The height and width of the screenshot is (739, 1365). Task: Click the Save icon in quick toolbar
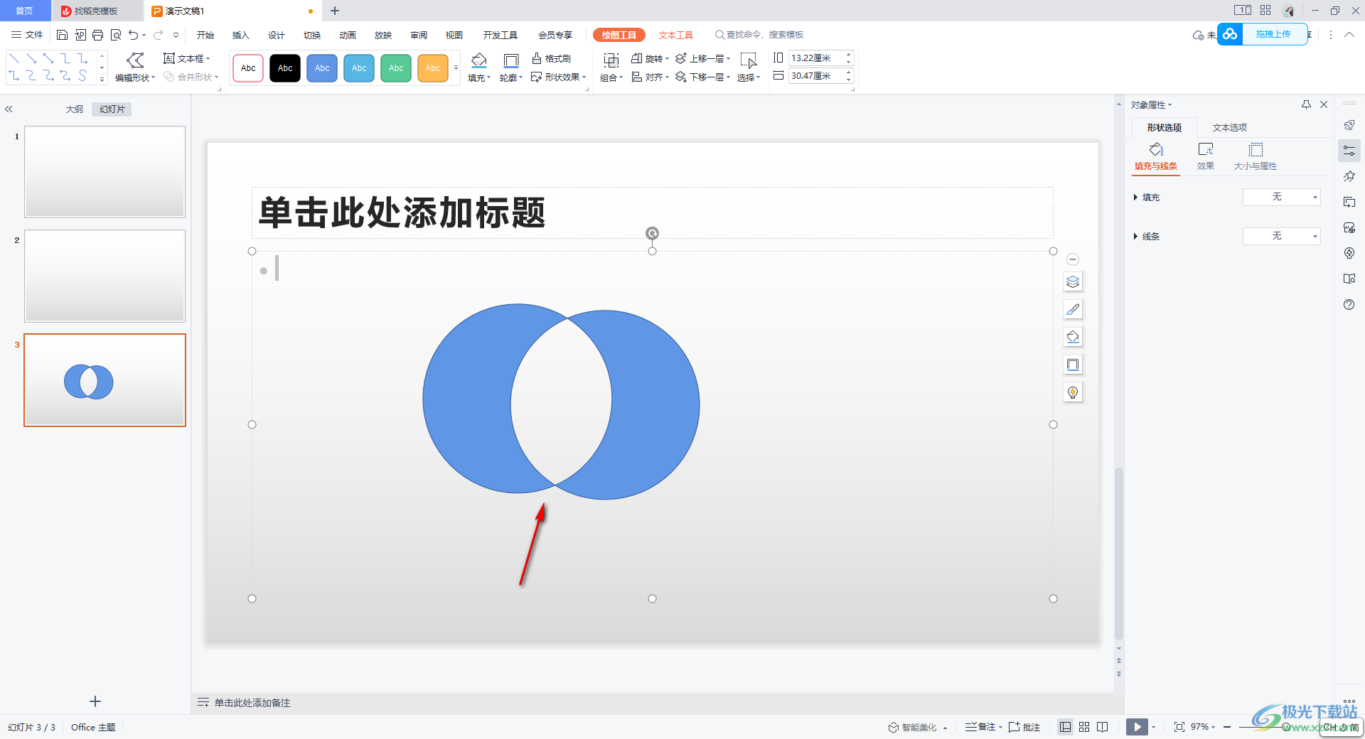coord(62,35)
